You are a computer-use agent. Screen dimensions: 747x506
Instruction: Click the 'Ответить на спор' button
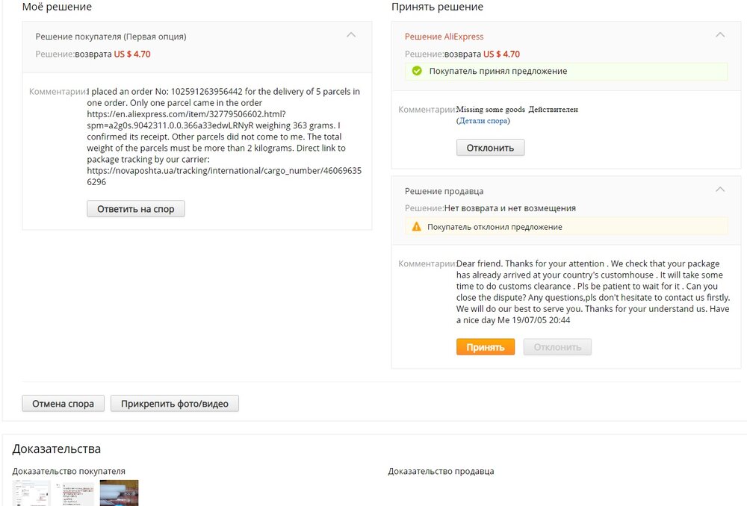coord(136,209)
